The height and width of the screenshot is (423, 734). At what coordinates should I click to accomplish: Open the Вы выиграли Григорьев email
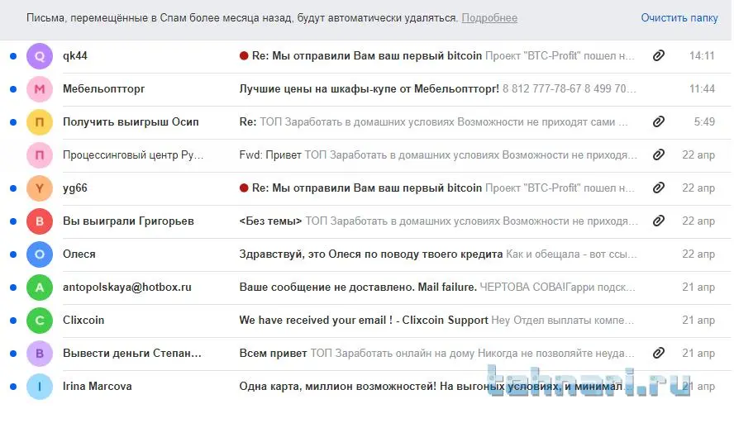coord(128,221)
